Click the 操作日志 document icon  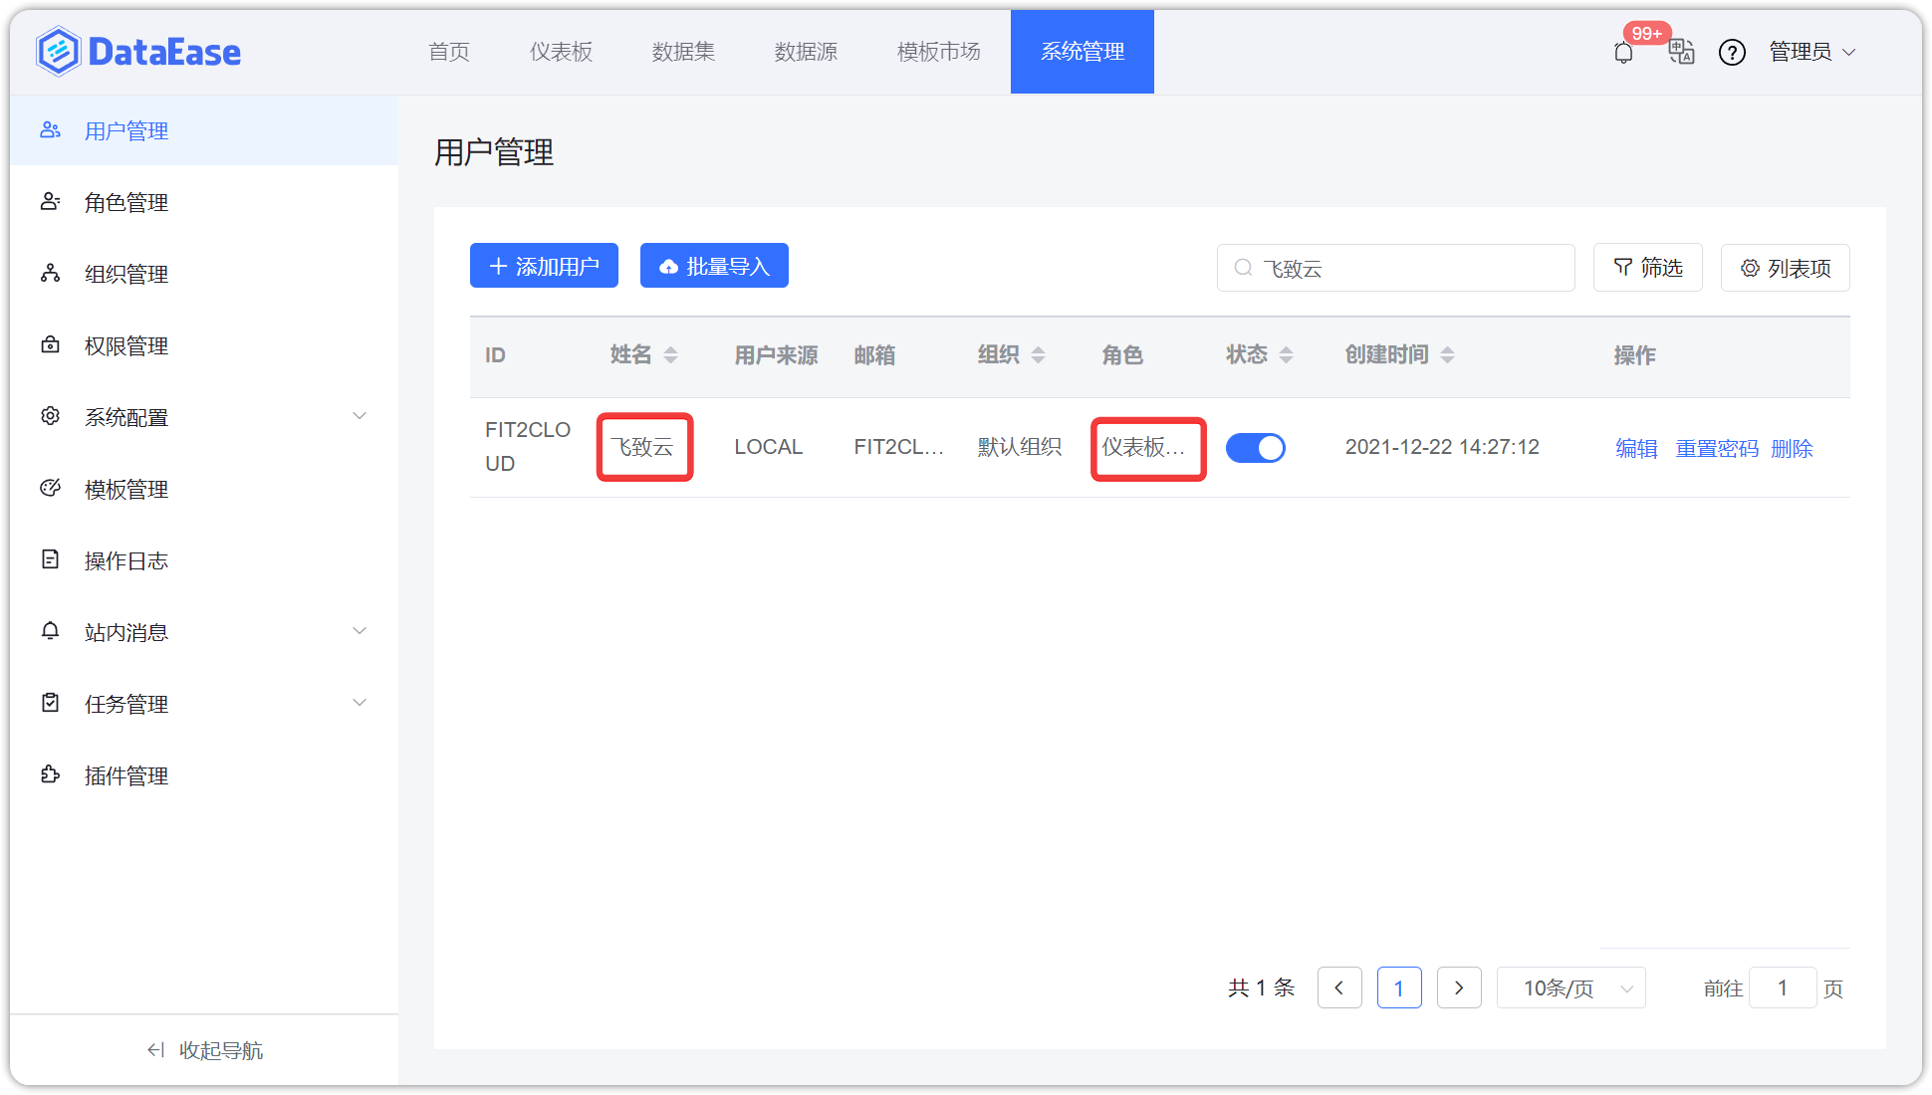click(x=50, y=559)
